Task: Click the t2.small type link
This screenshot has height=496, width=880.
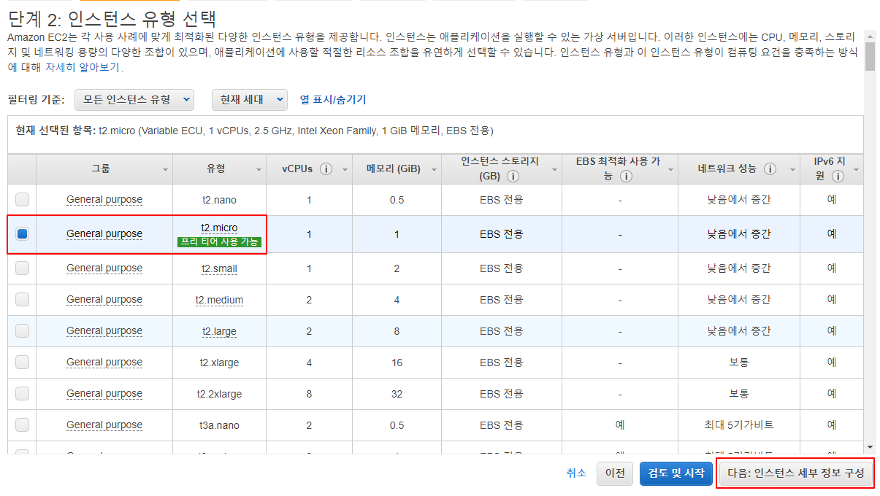Action: pyautogui.click(x=219, y=268)
